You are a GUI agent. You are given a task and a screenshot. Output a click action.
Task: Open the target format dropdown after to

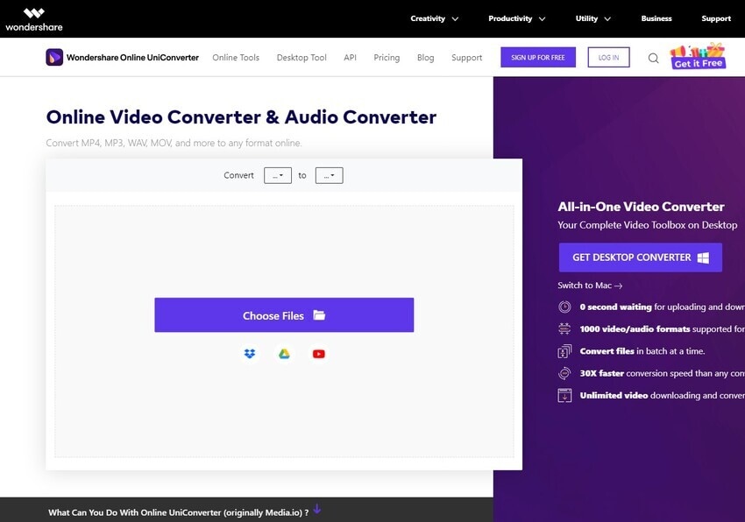point(330,175)
